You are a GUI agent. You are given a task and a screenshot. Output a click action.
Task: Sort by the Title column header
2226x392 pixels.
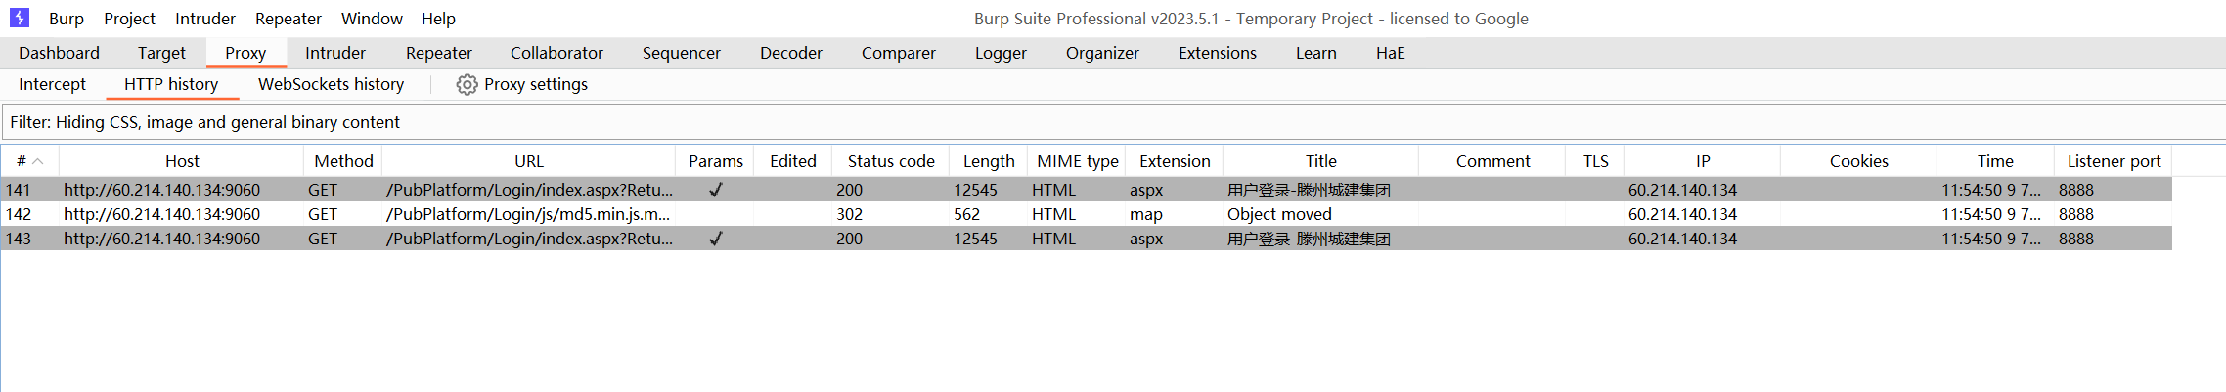pyautogui.click(x=1321, y=161)
